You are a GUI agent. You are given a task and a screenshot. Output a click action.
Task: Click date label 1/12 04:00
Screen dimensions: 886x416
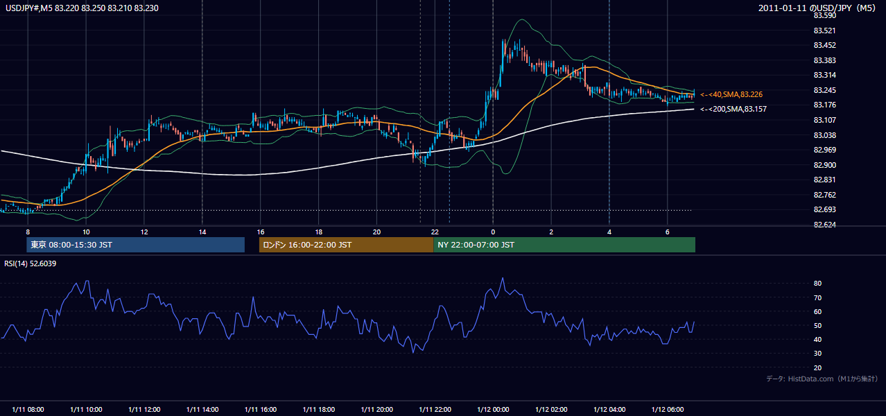pyautogui.click(x=609, y=410)
